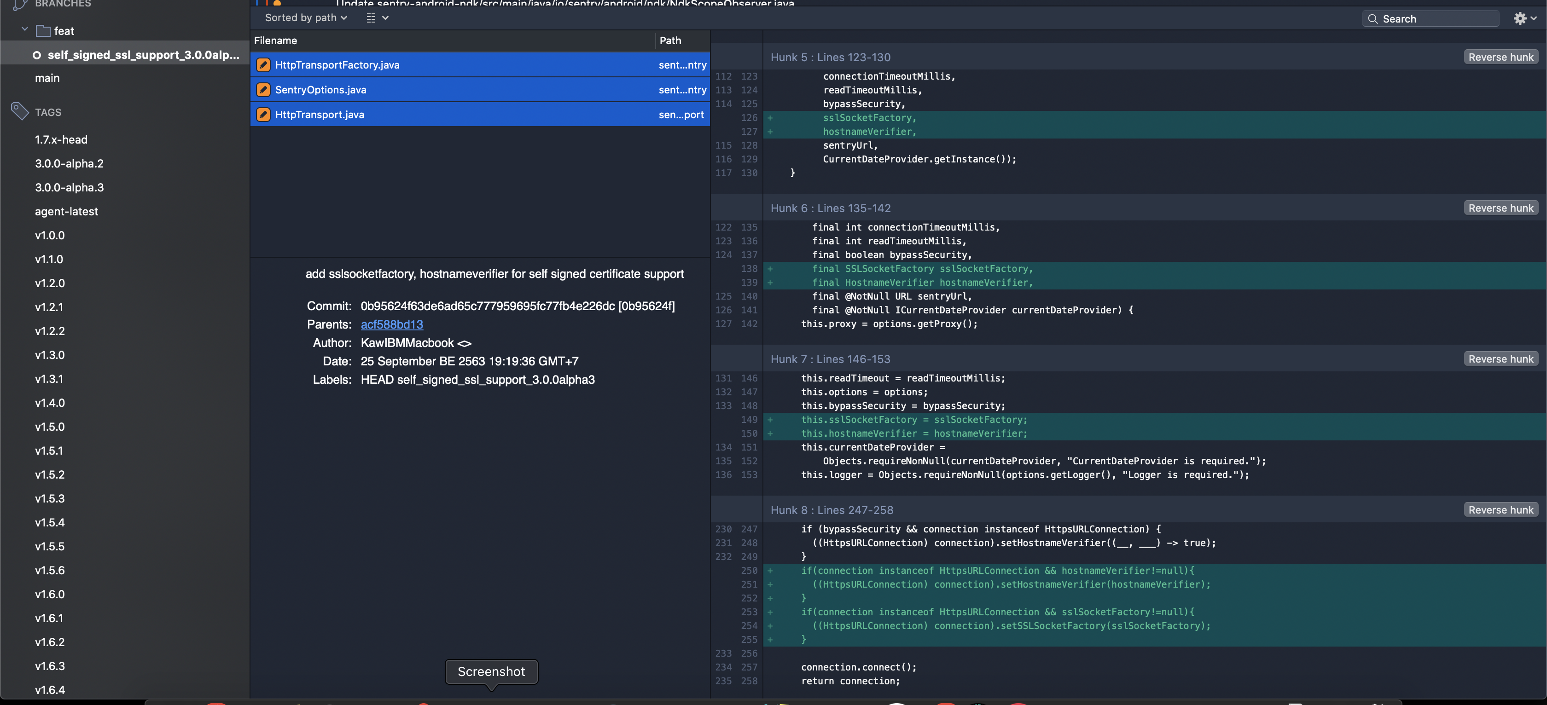Focus the Search field
Screen dimensions: 1547x705
click(x=1431, y=18)
